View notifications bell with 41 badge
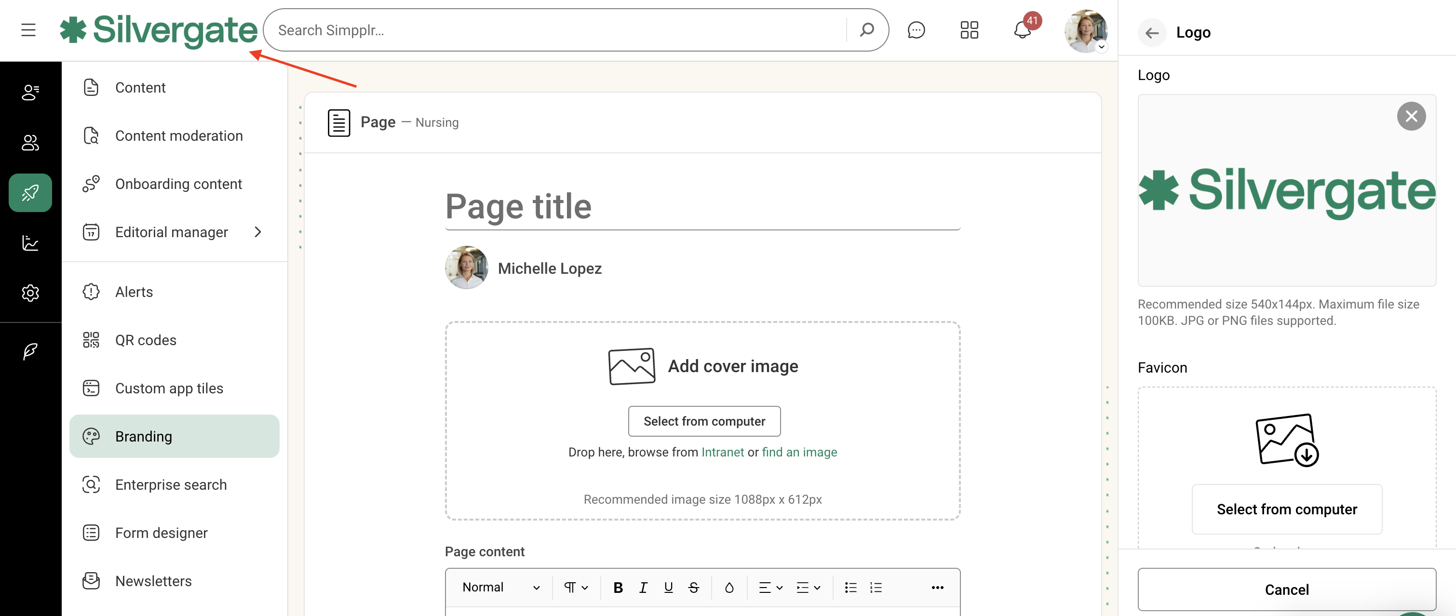1456x616 pixels. coord(1022,30)
